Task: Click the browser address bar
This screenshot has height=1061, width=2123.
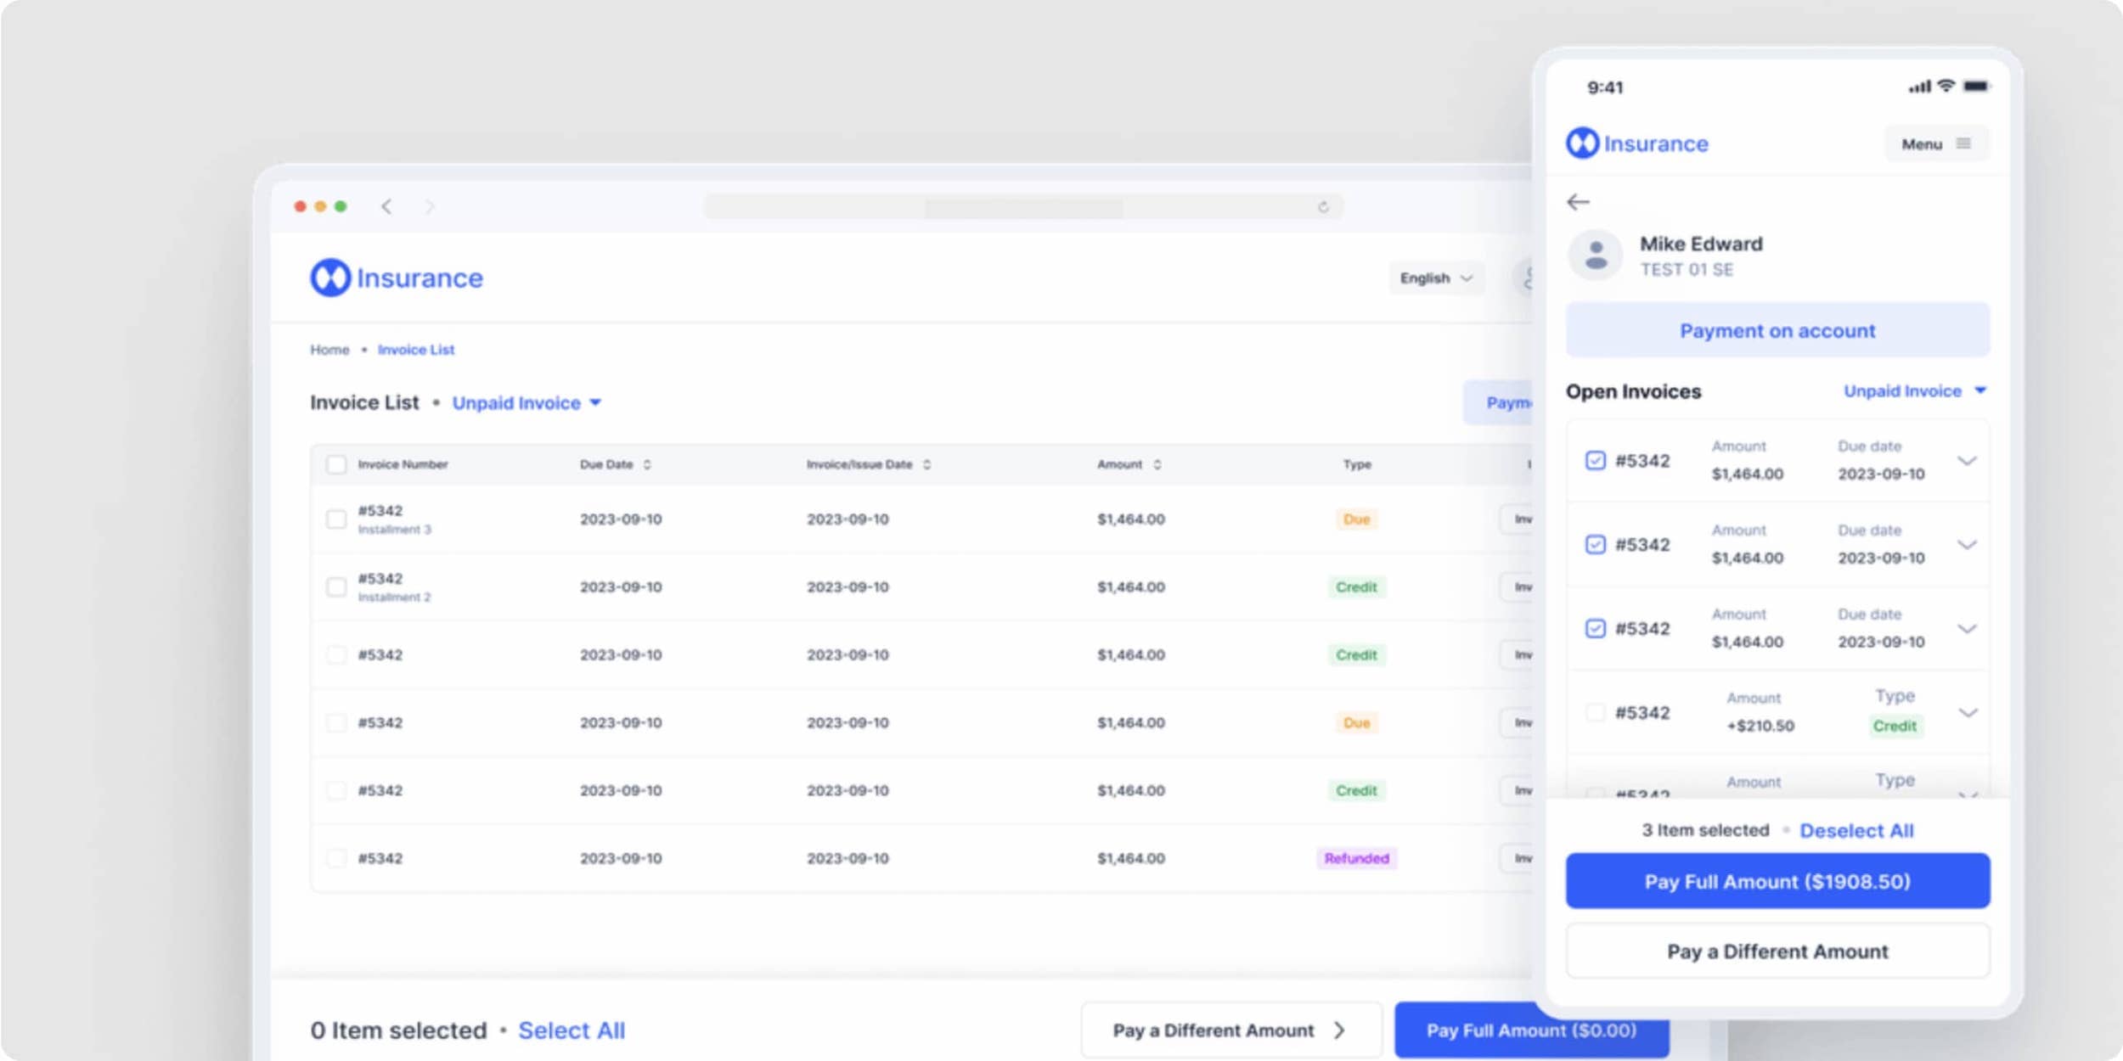Action: tap(1023, 207)
